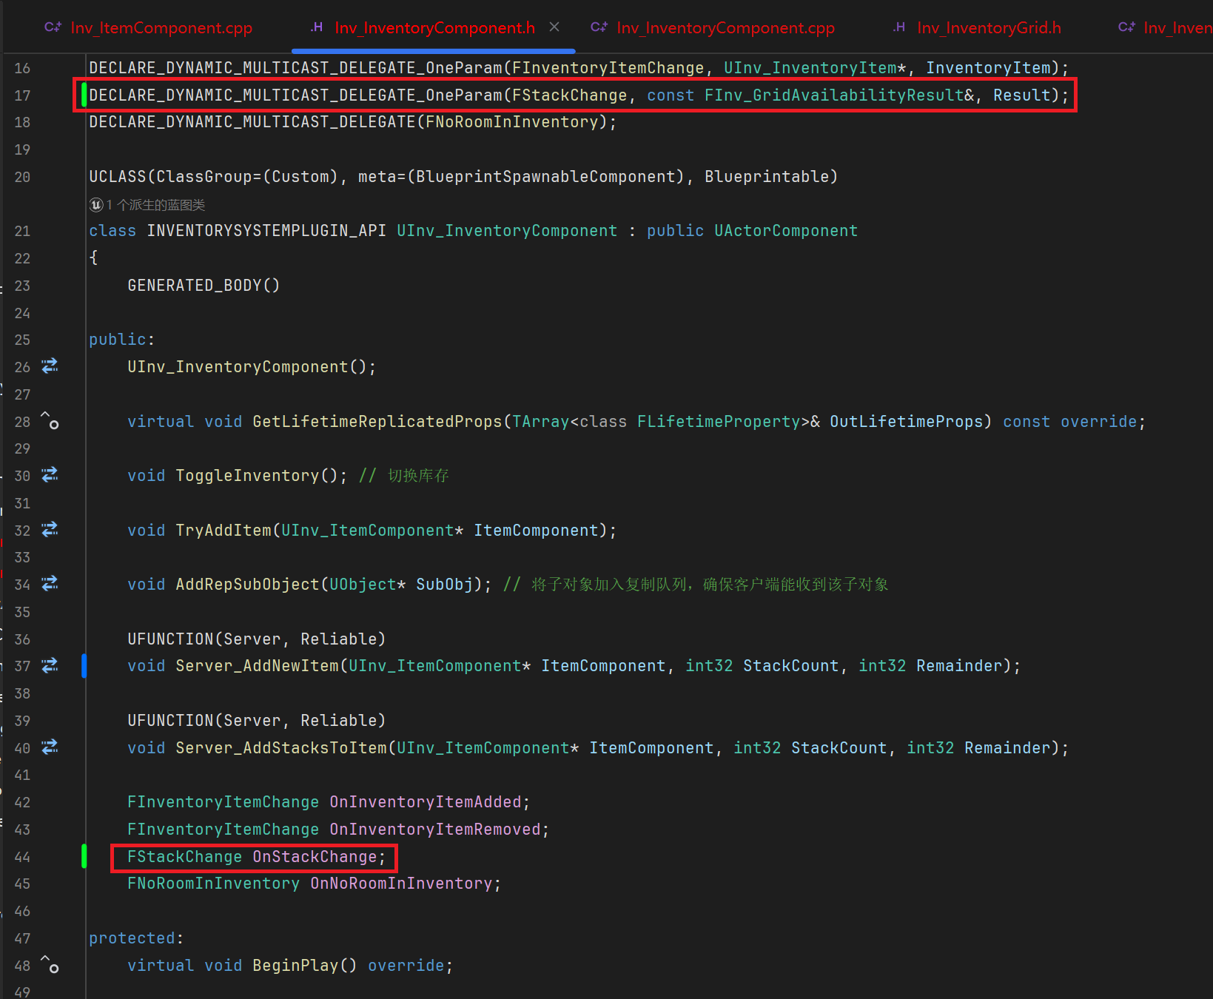Click the C++ file icon on Inv_InventoryComponent.cpp tab
This screenshot has height=999, width=1213.
click(599, 27)
